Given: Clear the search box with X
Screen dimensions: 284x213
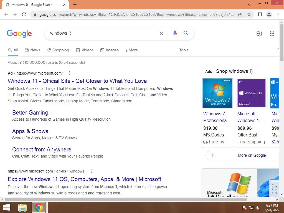Looking at the screenshot, I should 161,33.
